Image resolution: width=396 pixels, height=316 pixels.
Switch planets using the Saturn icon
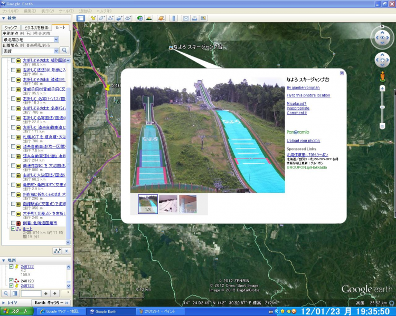coord(161,18)
